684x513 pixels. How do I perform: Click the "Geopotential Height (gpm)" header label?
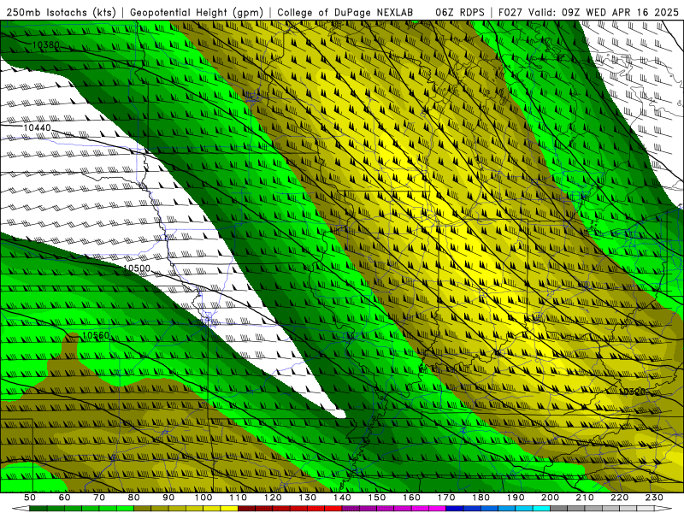click(197, 13)
